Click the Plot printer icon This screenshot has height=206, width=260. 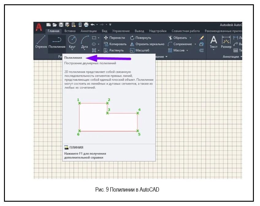click(86, 25)
